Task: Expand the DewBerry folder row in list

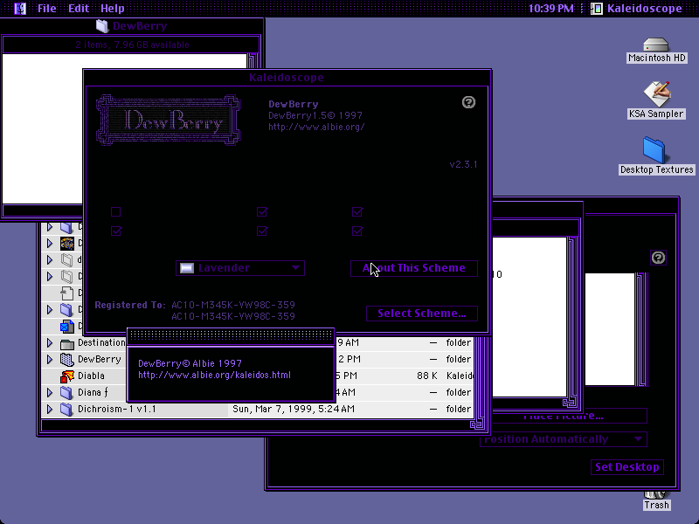Action: pos(50,360)
